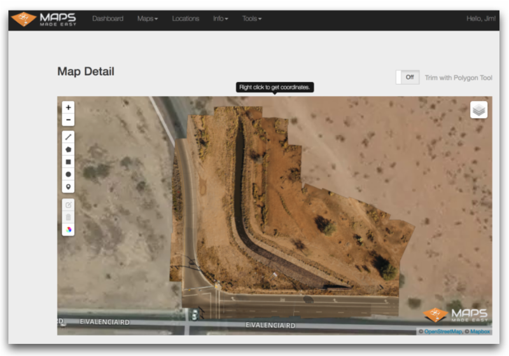This screenshot has height=356, width=509.
Task: Click the Maps Made Easy logo
Action: tap(43, 19)
